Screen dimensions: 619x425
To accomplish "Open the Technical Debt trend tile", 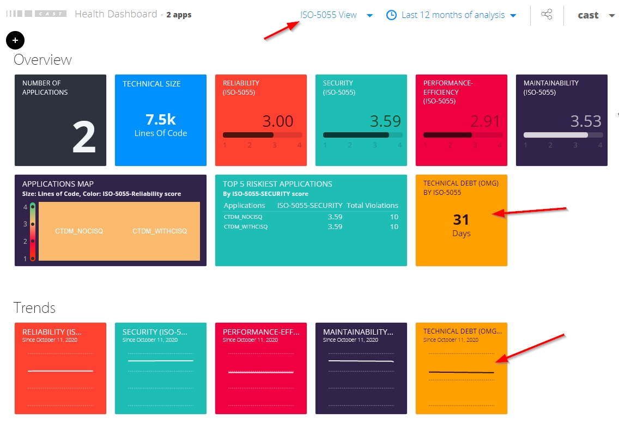I will click(462, 368).
